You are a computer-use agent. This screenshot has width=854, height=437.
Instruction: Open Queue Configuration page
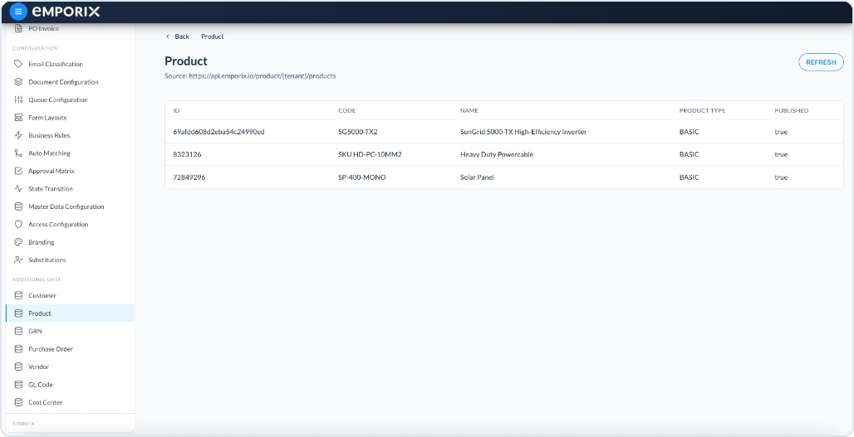[x=71, y=100]
